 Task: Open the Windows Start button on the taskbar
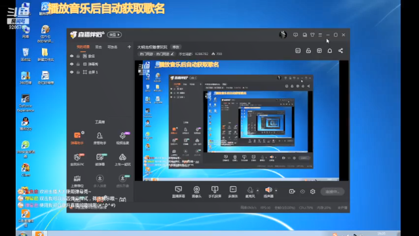[24, 234]
